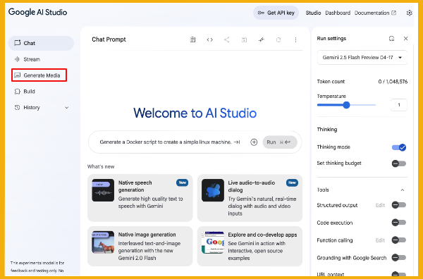Click the Live audio-to-audio blob thumbnail
This screenshot has height=279, width=423.
[x=213, y=190]
